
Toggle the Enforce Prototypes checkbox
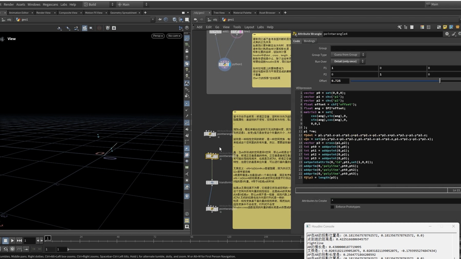pyautogui.click(x=332, y=207)
